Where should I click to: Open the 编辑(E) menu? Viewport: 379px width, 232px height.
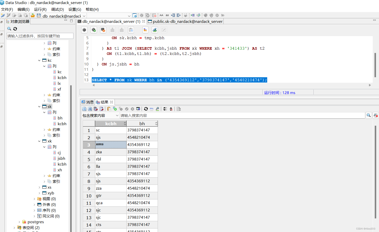(x=24, y=9)
